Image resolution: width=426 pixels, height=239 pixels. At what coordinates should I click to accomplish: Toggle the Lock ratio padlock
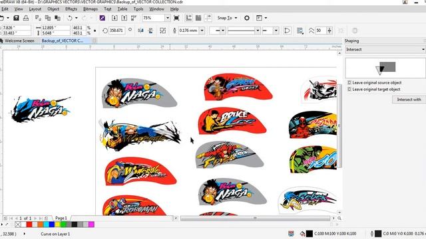[x=95, y=31]
